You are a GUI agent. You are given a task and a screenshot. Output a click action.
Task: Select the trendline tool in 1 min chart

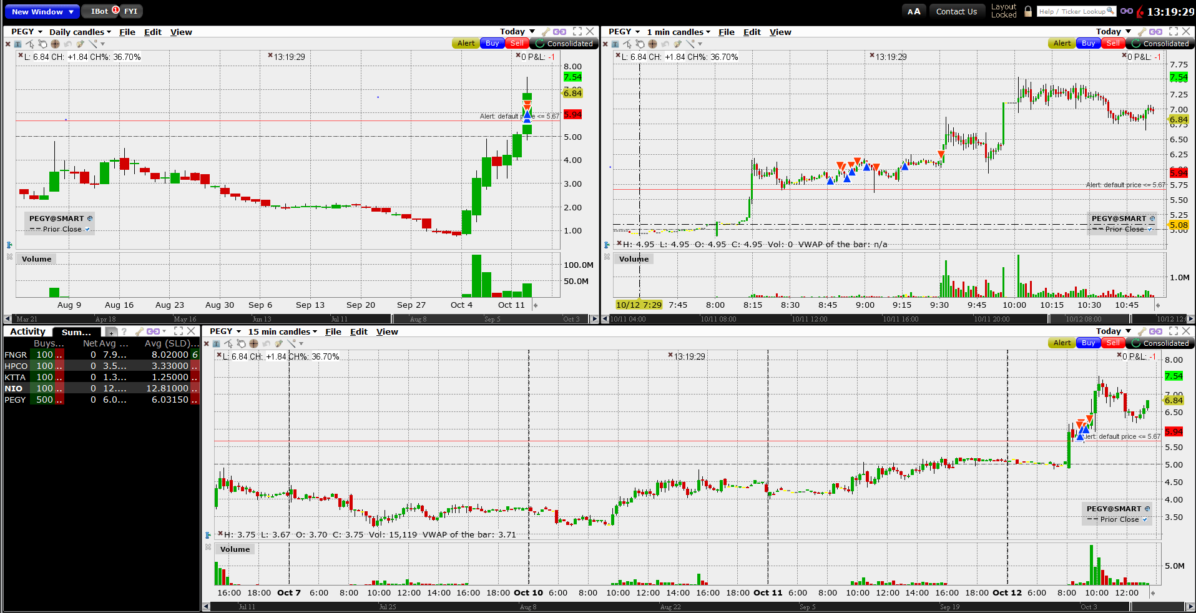coord(690,44)
